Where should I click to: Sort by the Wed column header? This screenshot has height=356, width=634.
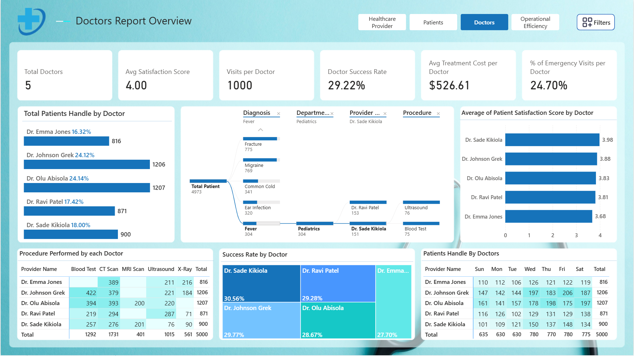click(530, 269)
